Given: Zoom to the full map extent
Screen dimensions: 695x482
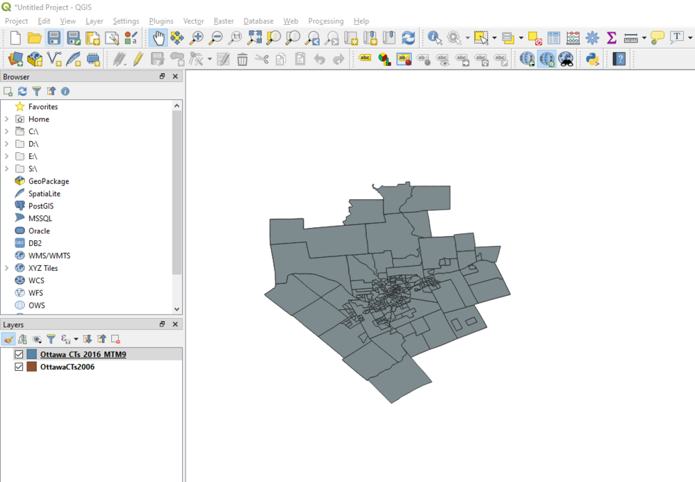Looking at the screenshot, I should tap(254, 38).
